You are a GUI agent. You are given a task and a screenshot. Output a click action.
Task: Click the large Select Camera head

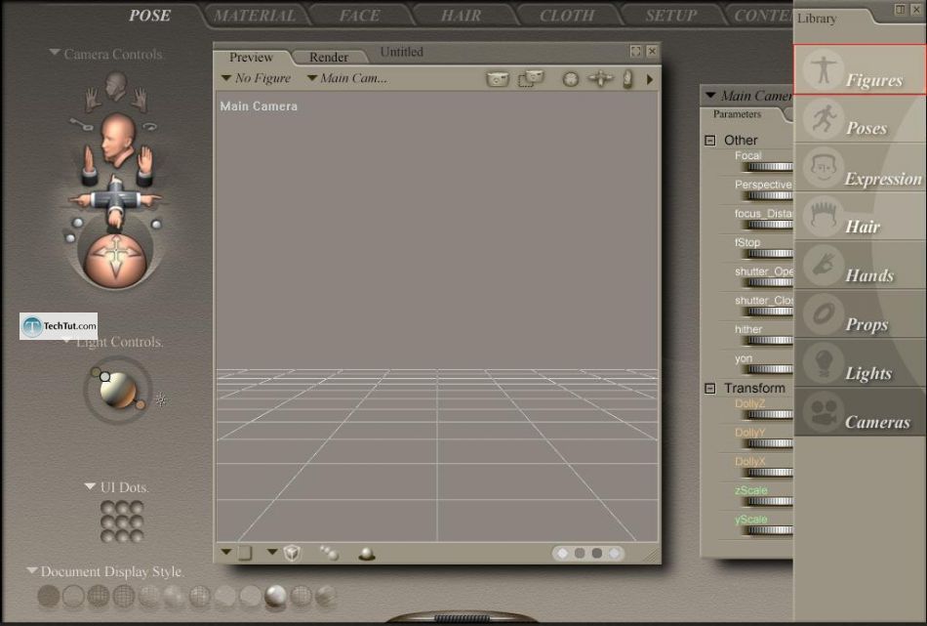(x=118, y=141)
